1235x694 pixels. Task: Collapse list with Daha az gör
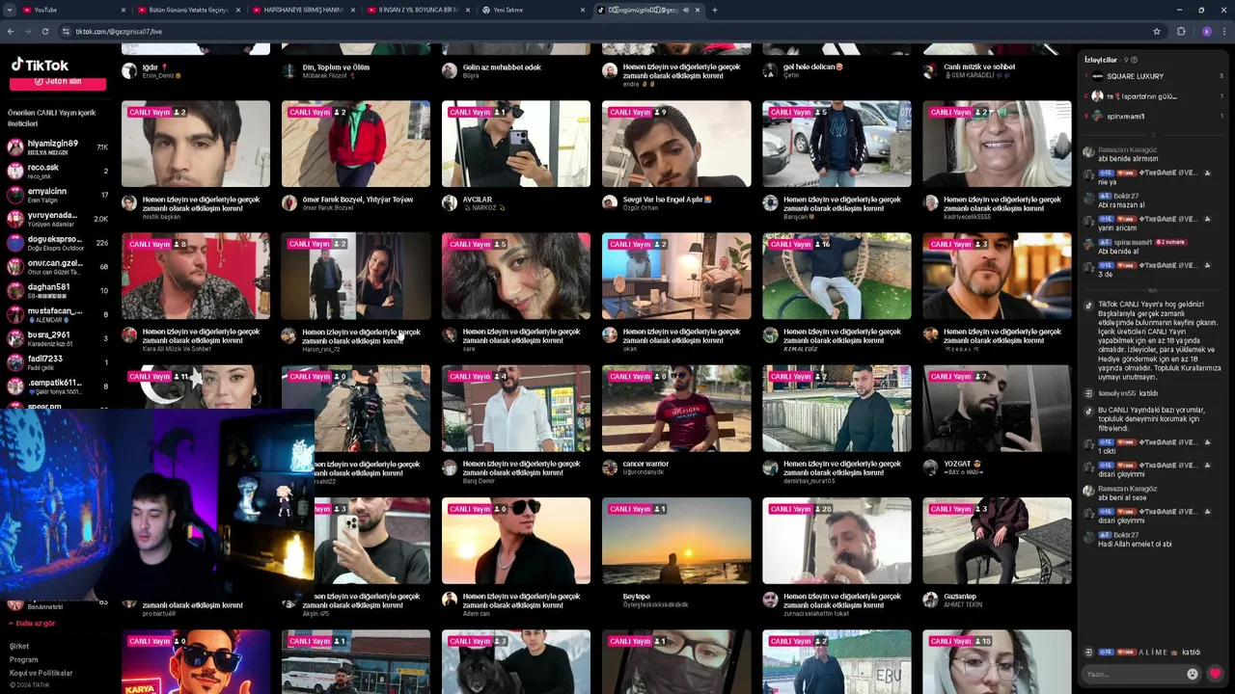pyautogui.click(x=33, y=624)
